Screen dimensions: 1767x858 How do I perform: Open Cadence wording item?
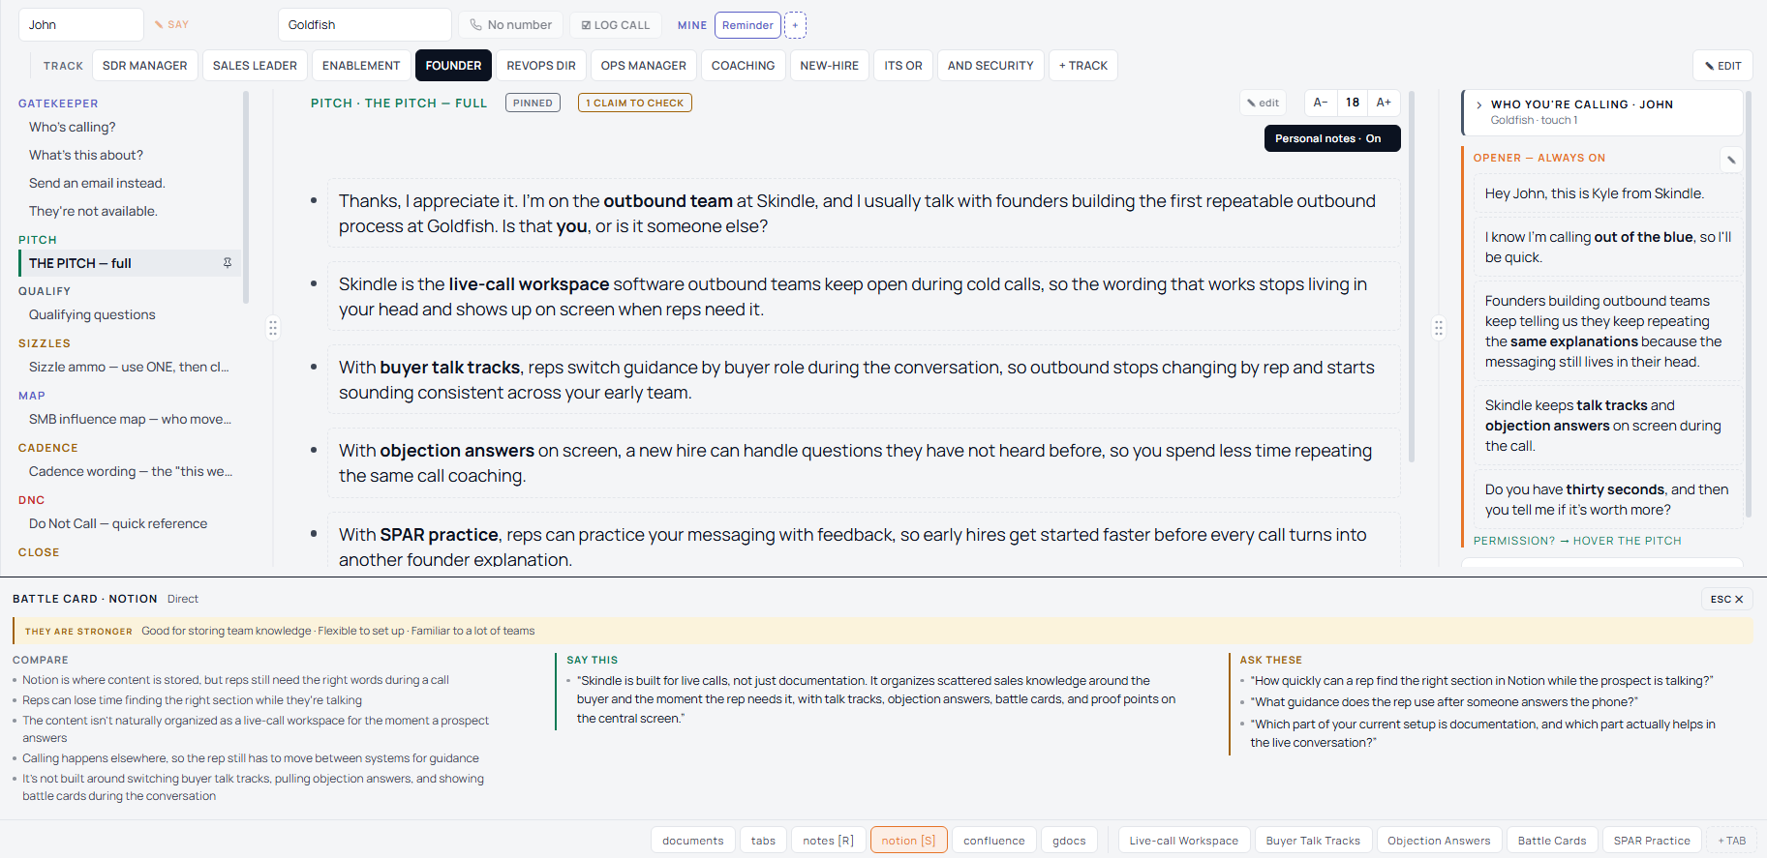(130, 471)
